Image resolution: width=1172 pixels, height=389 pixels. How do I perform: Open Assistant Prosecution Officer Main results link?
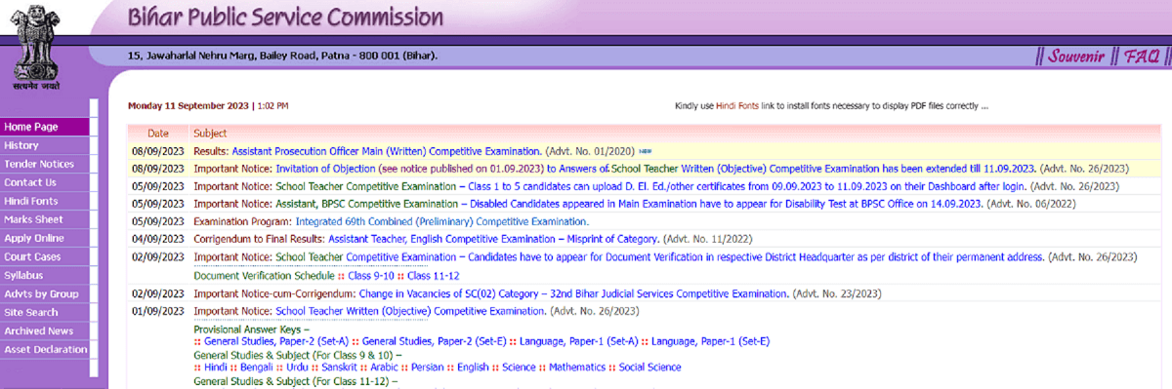[x=386, y=151]
